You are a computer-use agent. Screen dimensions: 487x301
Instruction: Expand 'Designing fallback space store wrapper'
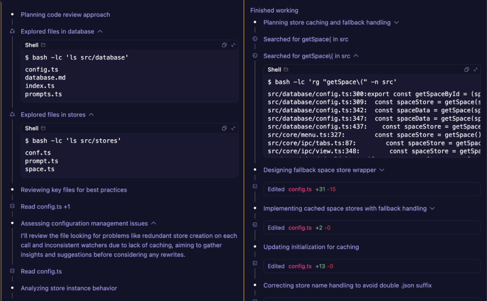pyautogui.click(x=382, y=170)
